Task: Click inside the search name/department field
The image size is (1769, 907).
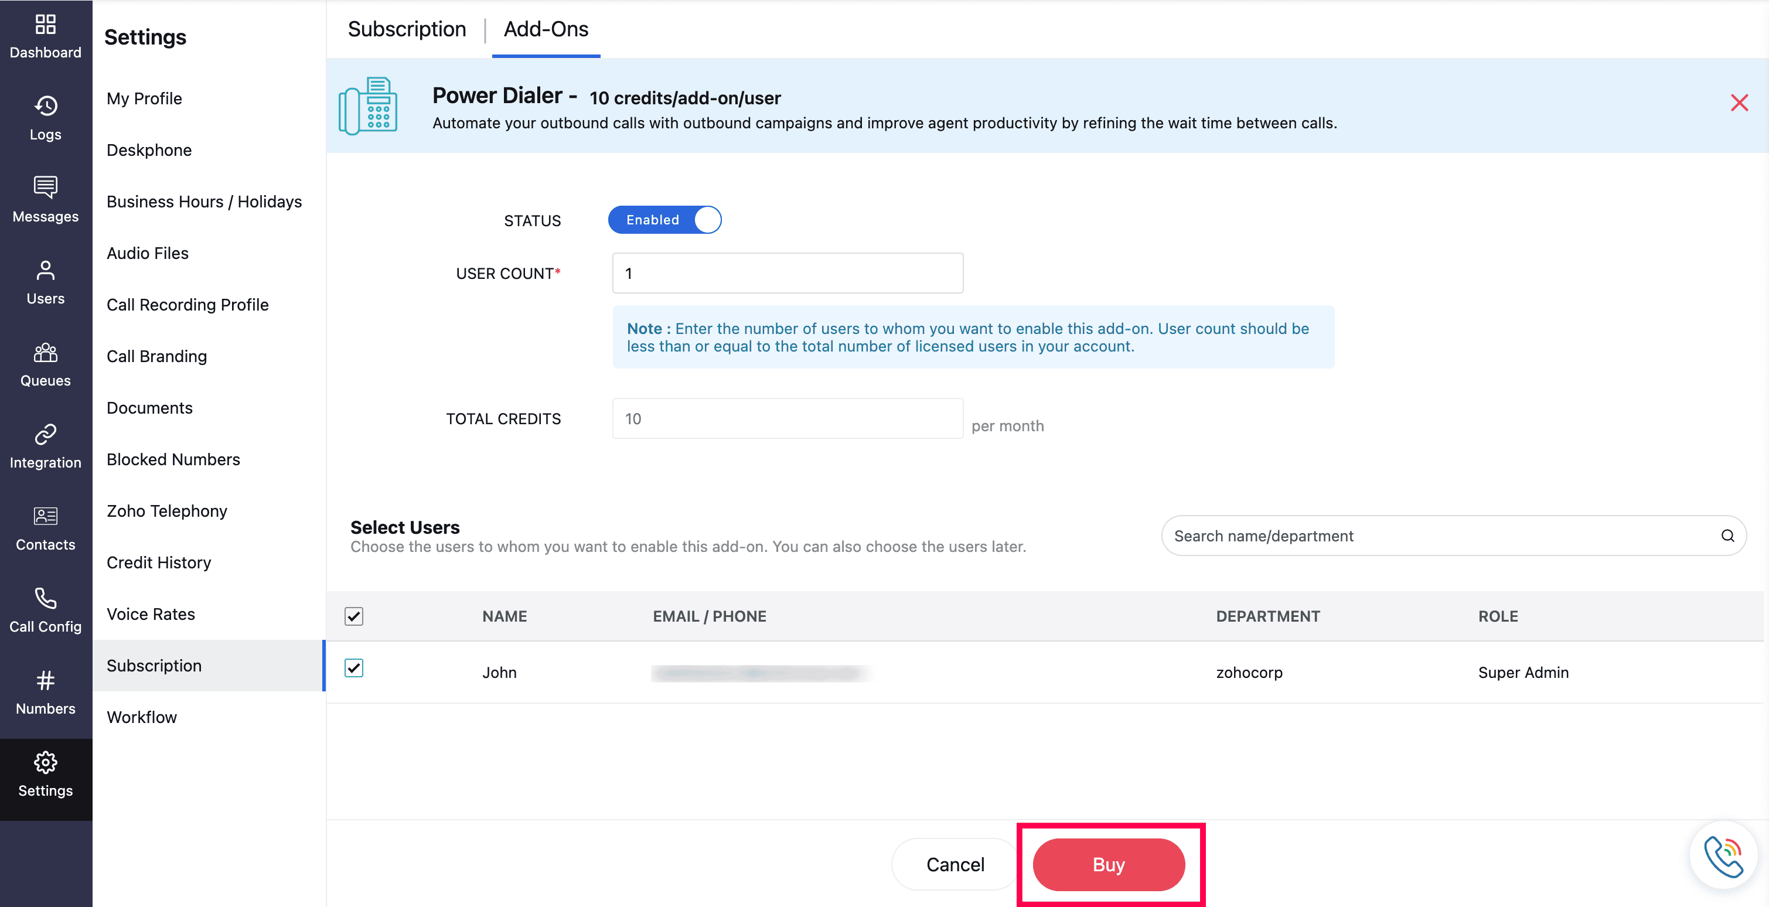Action: 1408,536
